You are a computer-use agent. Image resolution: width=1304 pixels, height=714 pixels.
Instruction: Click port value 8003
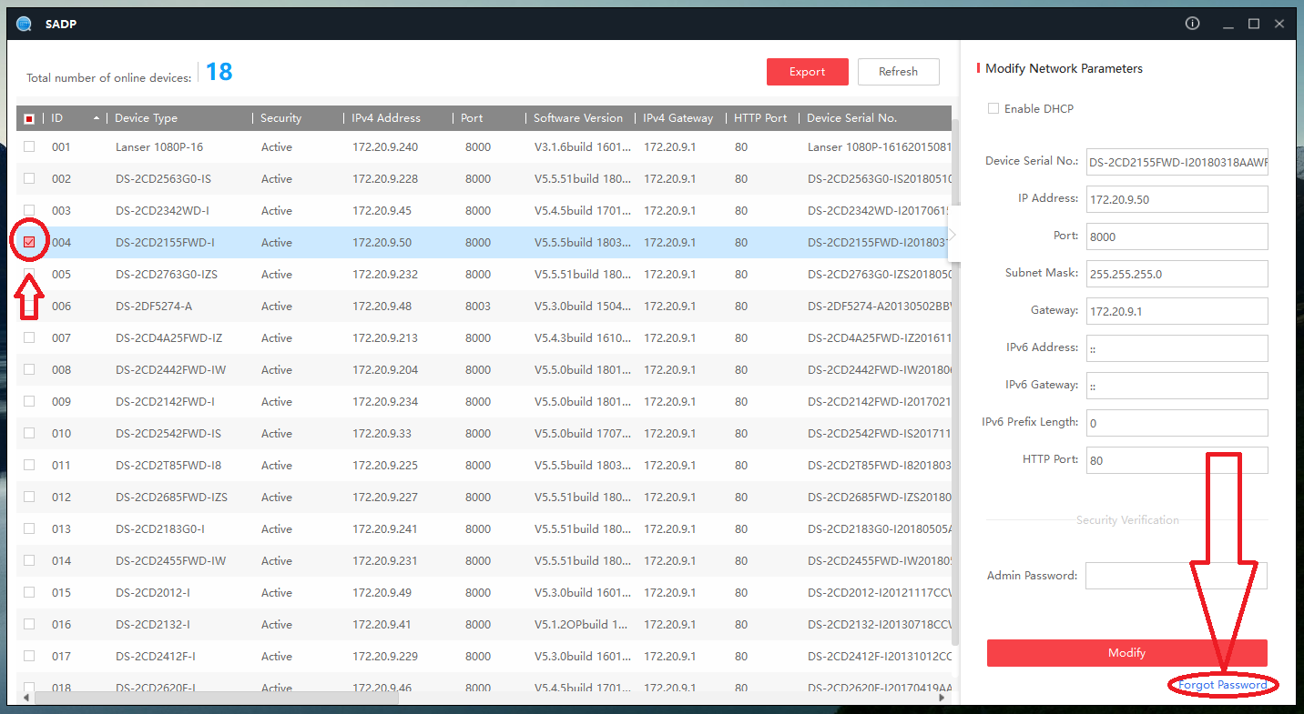pos(477,306)
